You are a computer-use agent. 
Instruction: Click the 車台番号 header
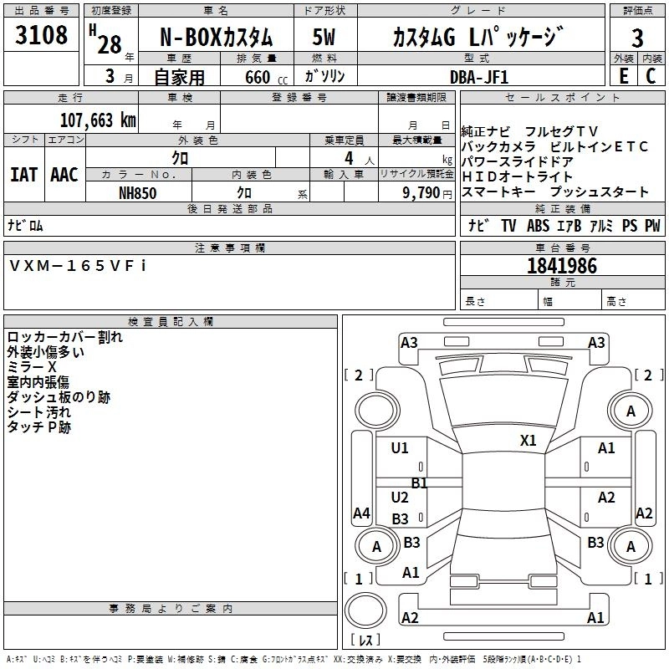[562, 248]
